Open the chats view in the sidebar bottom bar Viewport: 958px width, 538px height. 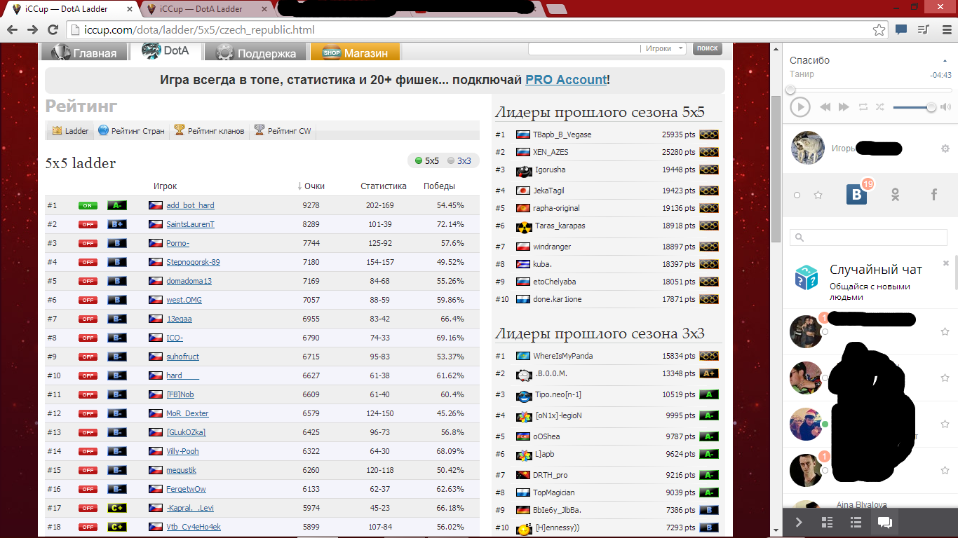tap(884, 523)
